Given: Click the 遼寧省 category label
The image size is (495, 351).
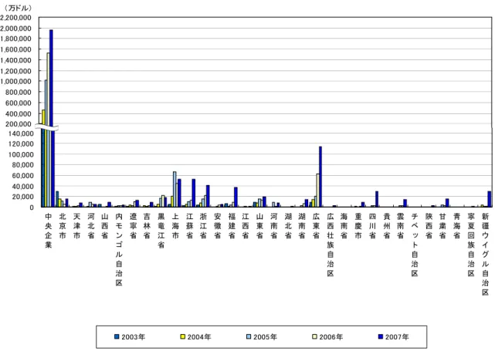Looking at the screenshot, I should point(133,226).
